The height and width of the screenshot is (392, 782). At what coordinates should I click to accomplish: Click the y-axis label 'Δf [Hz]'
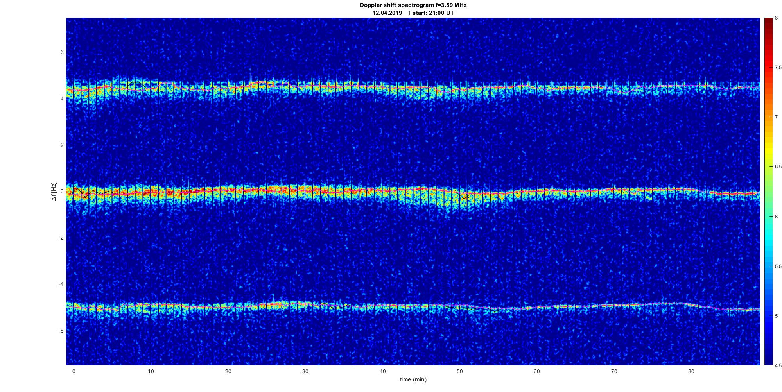(x=54, y=192)
